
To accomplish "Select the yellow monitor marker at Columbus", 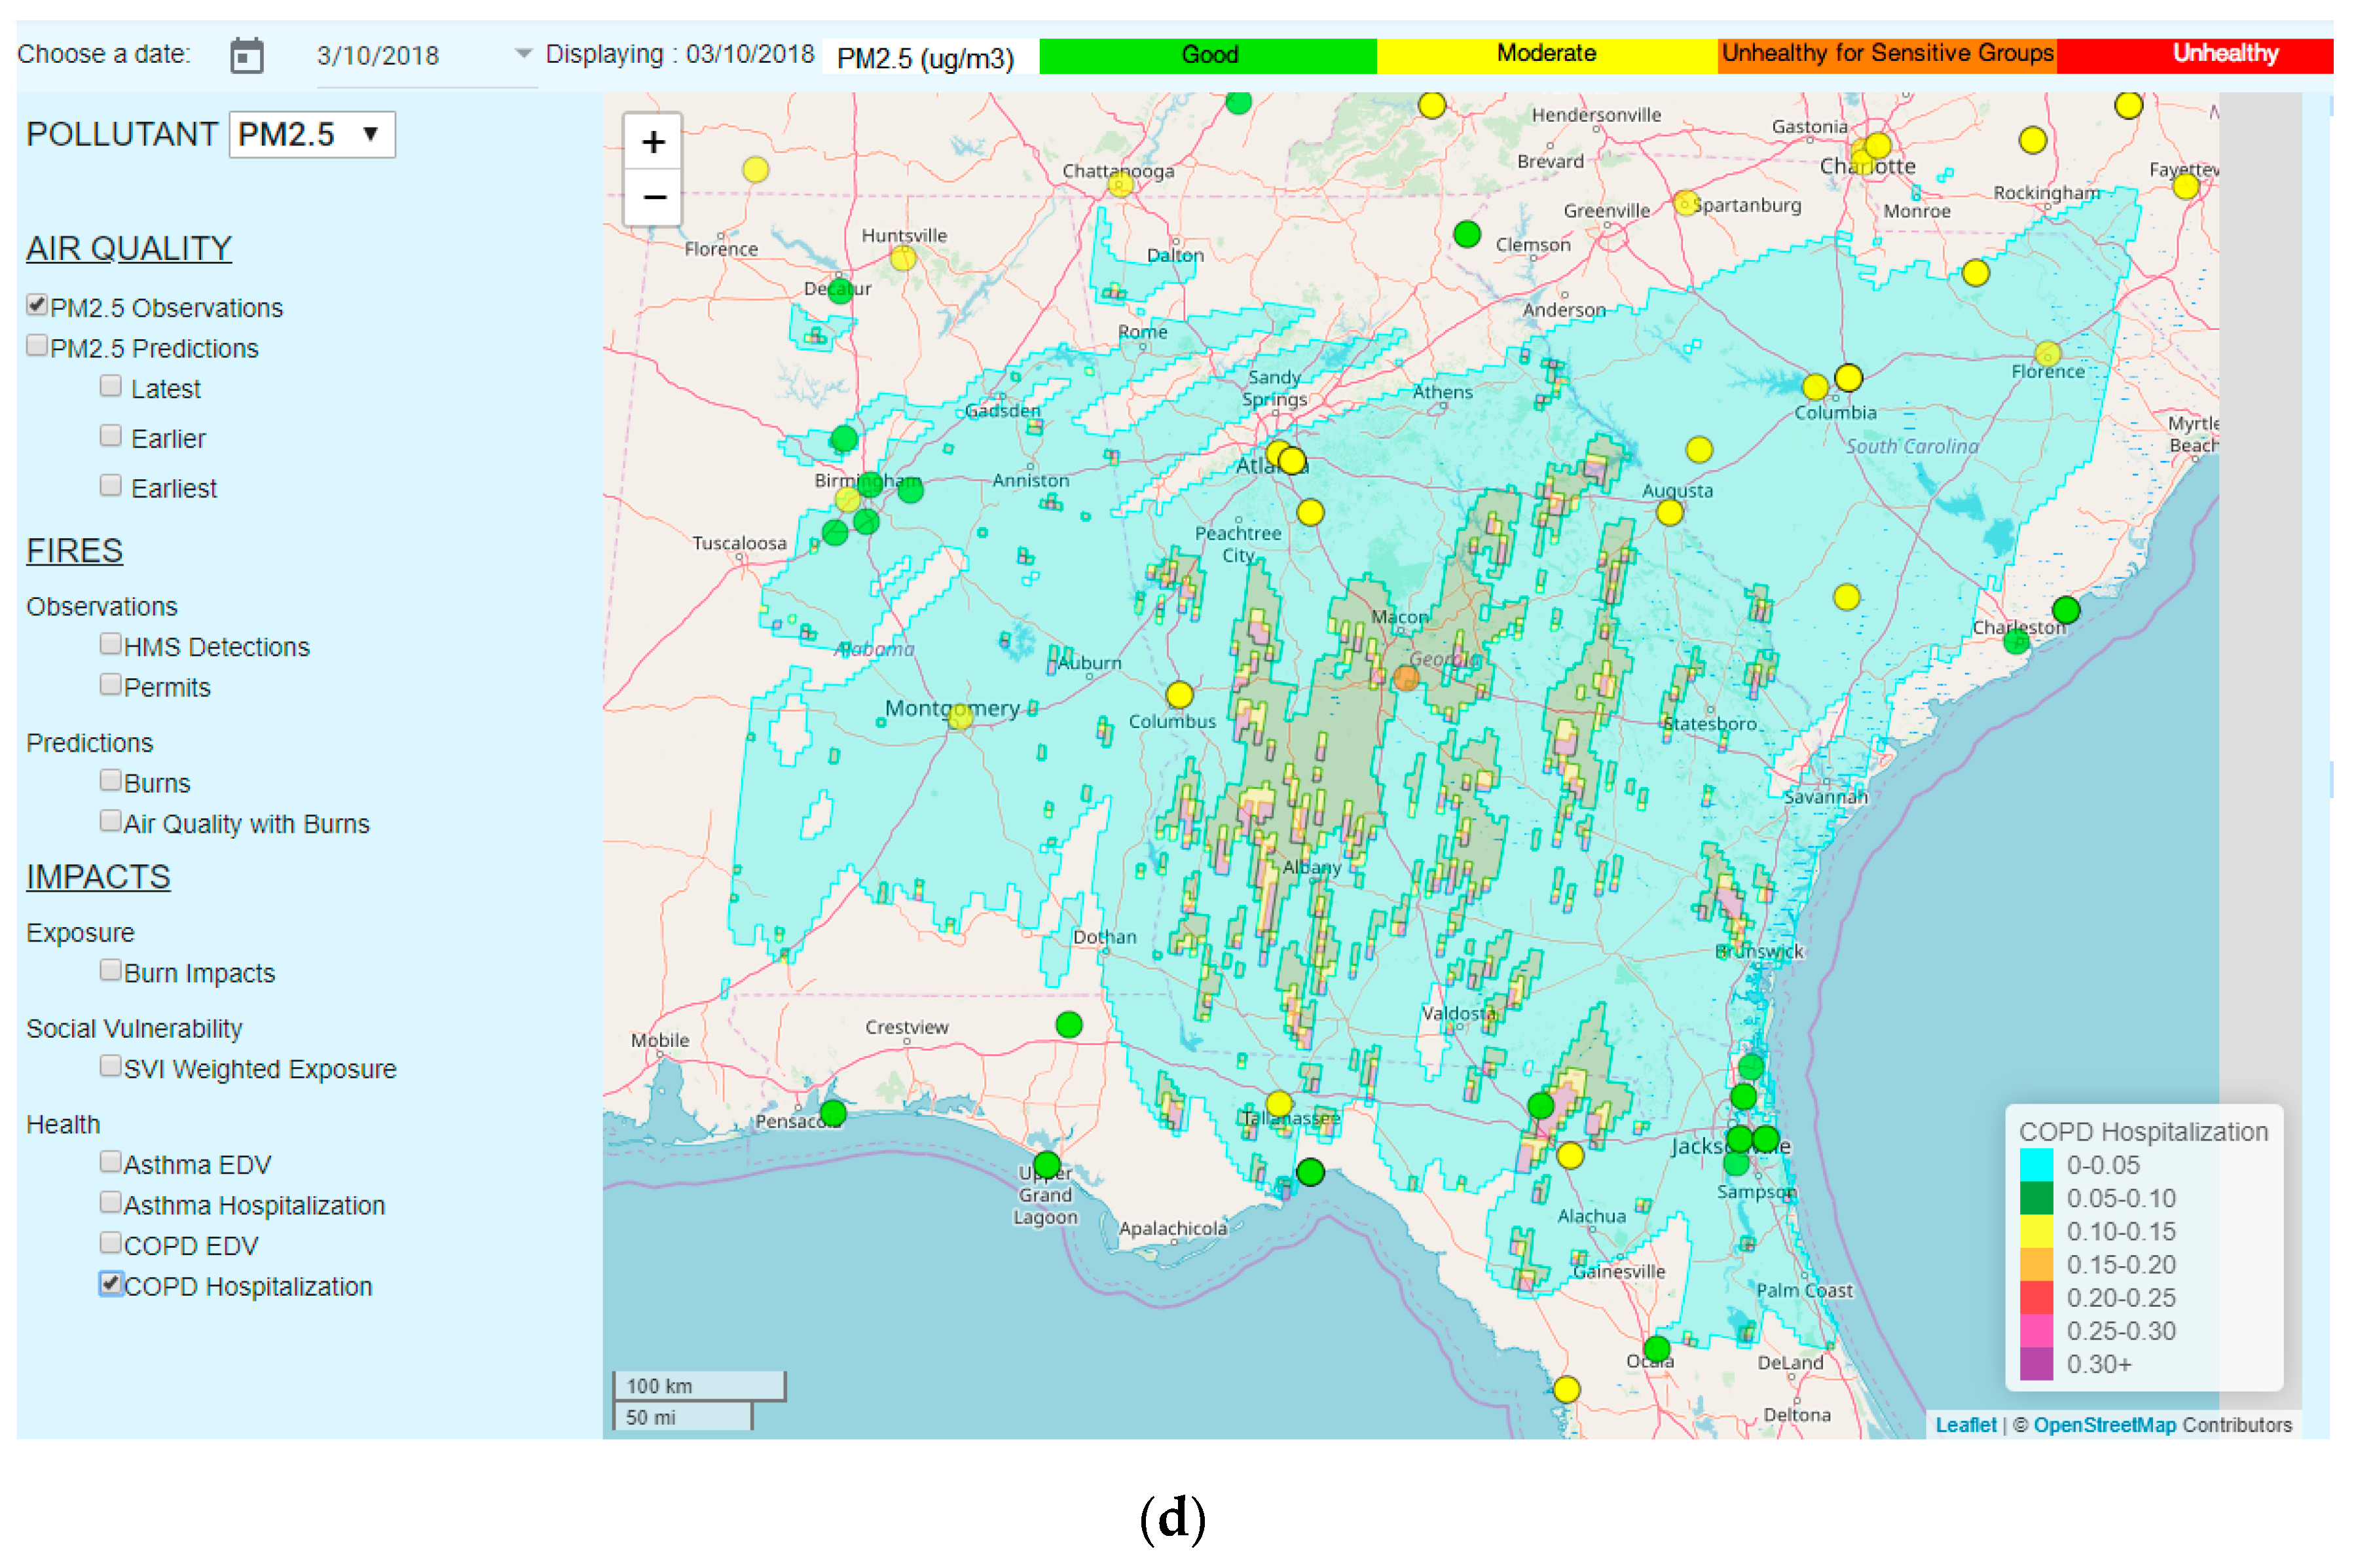I will pos(1179,694).
